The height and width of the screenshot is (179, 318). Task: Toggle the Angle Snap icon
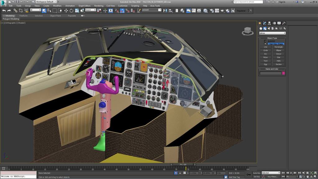point(122,11)
